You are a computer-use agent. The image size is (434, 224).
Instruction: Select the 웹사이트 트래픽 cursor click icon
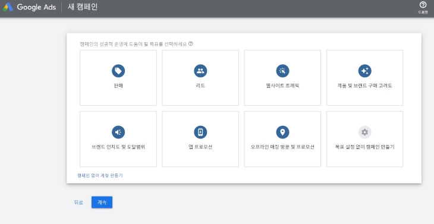click(282, 71)
